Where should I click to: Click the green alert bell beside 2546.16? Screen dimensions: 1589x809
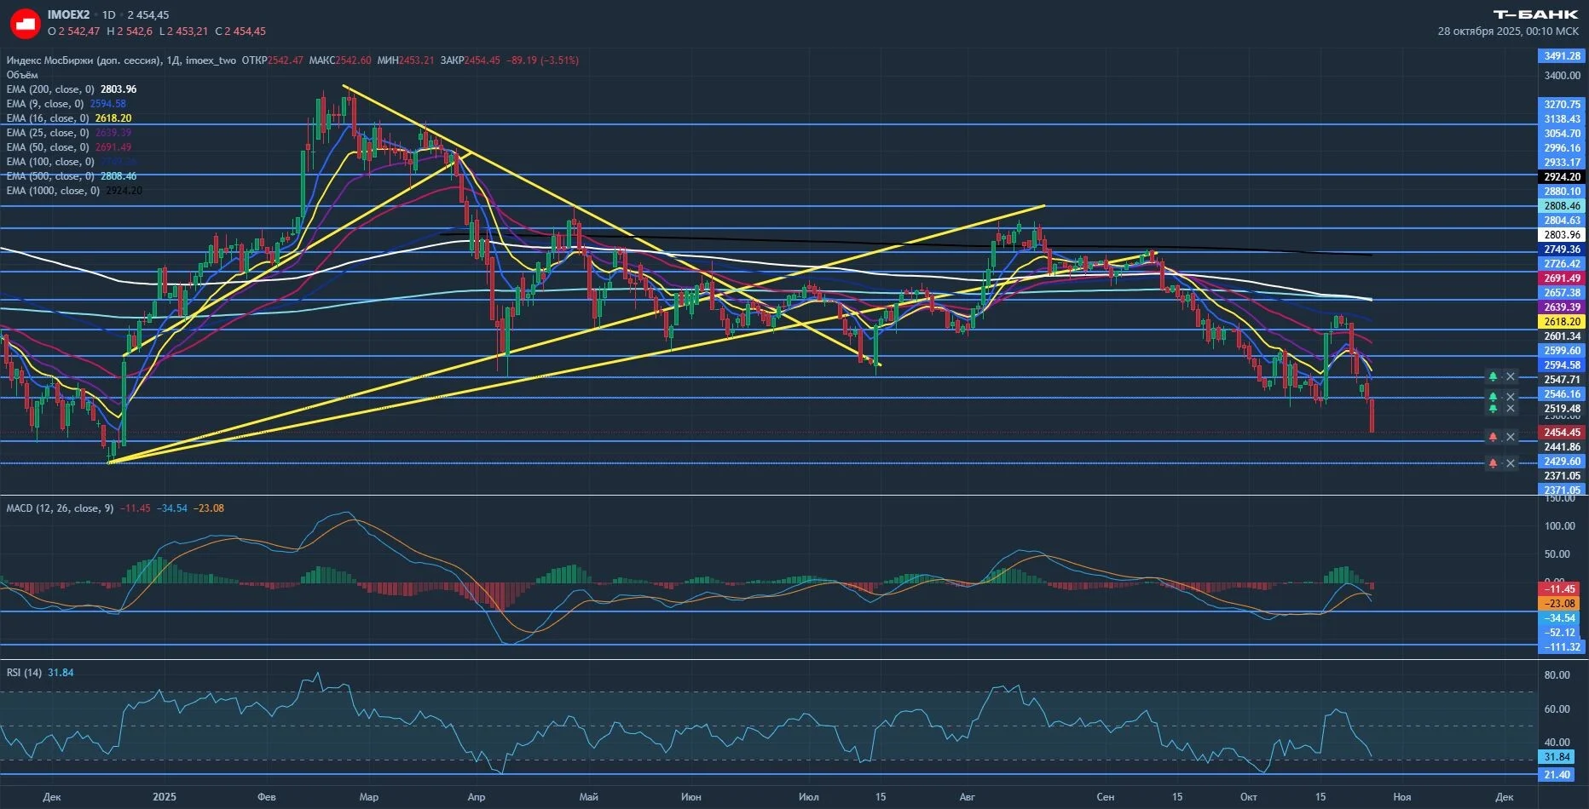click(1493, 397)
